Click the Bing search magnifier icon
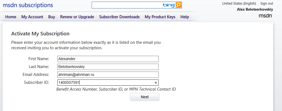Screen dimensions: 282x111 tap(178, 5)
